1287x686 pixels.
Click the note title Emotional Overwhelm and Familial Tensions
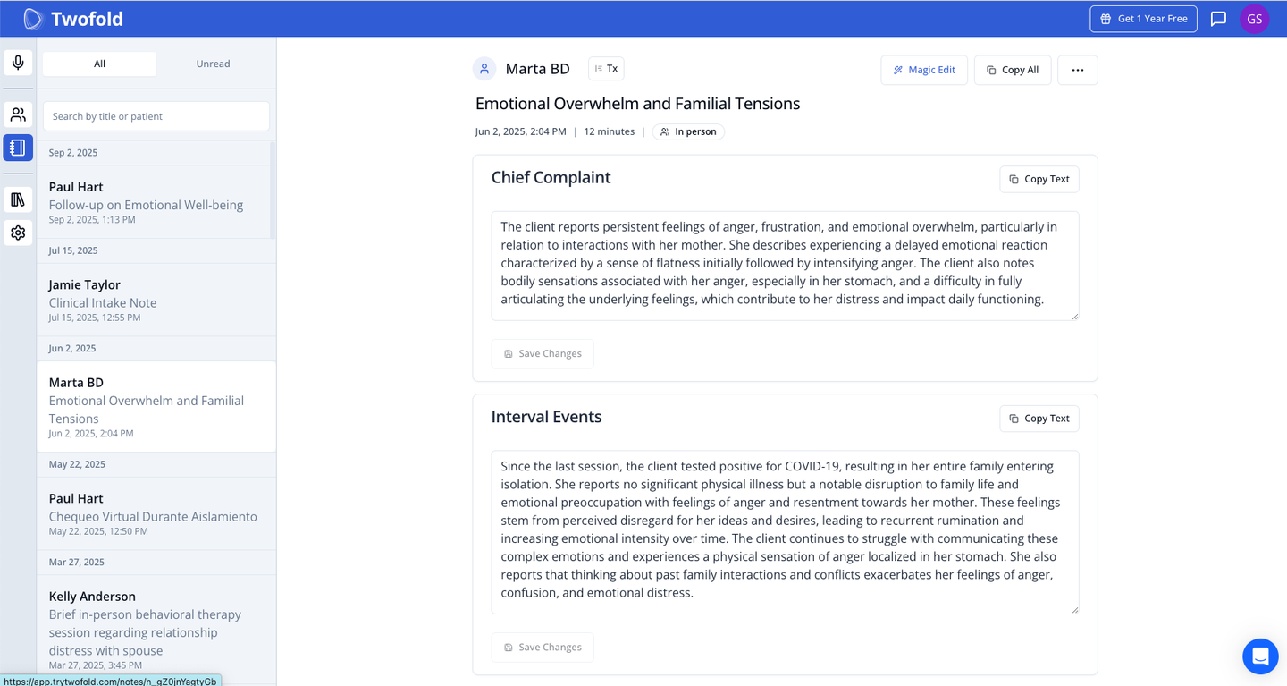(637, 104)
